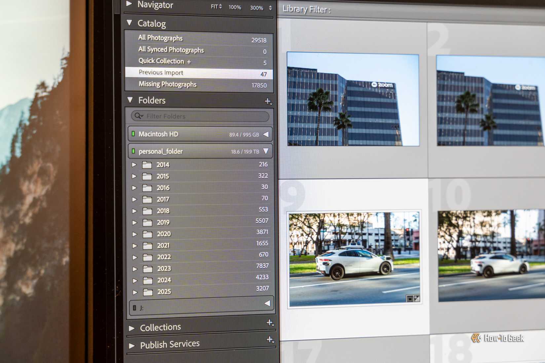Image resolution: width=545 pixels, height=363 pixels.
Task: Select All Photographs in Catalog
Action: 161,38
